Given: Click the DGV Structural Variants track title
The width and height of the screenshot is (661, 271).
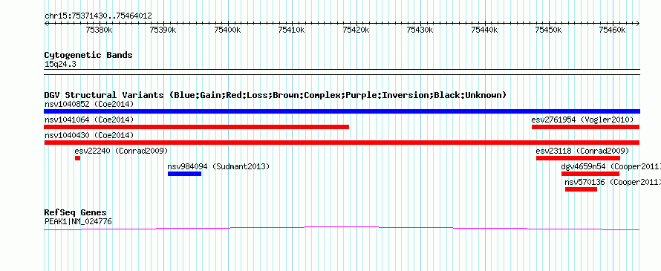Looking at the screenshot, I should pyautogui.click(x=276, y=95).
